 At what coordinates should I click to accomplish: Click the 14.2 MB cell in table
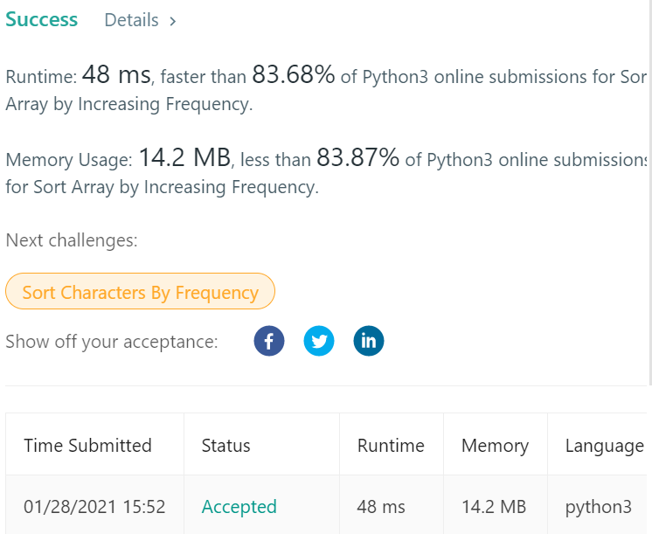click(492, 507)
